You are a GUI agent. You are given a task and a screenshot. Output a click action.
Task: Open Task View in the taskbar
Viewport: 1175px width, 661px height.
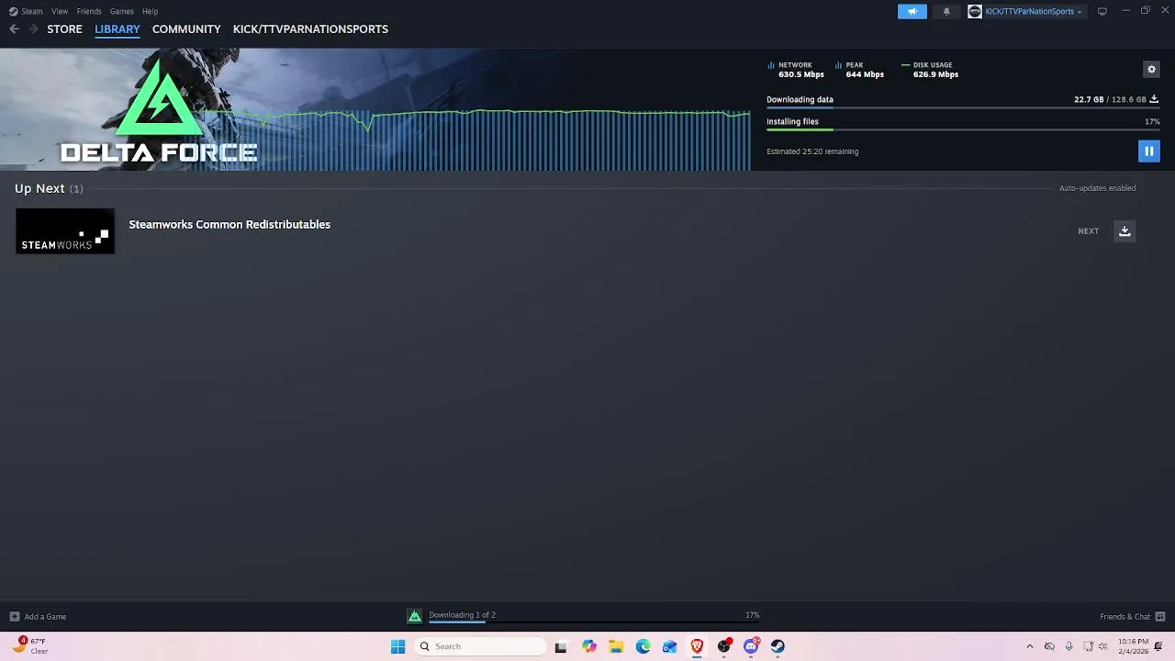pos(561,646)
